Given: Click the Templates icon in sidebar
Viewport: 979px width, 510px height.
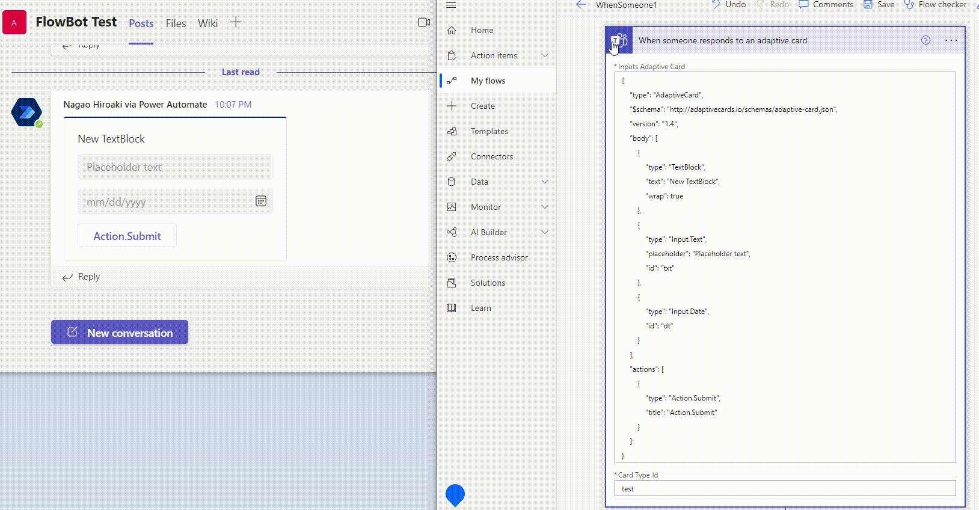Looking at the screenshot, I should tap(452, 131).
